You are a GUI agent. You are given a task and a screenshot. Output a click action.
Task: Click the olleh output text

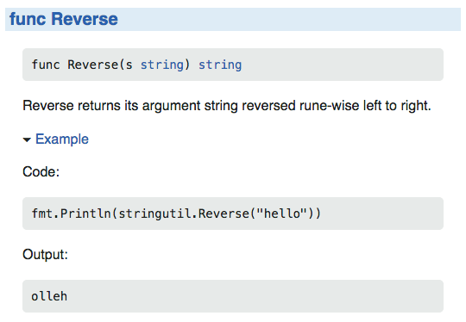(x=49, y=296)
